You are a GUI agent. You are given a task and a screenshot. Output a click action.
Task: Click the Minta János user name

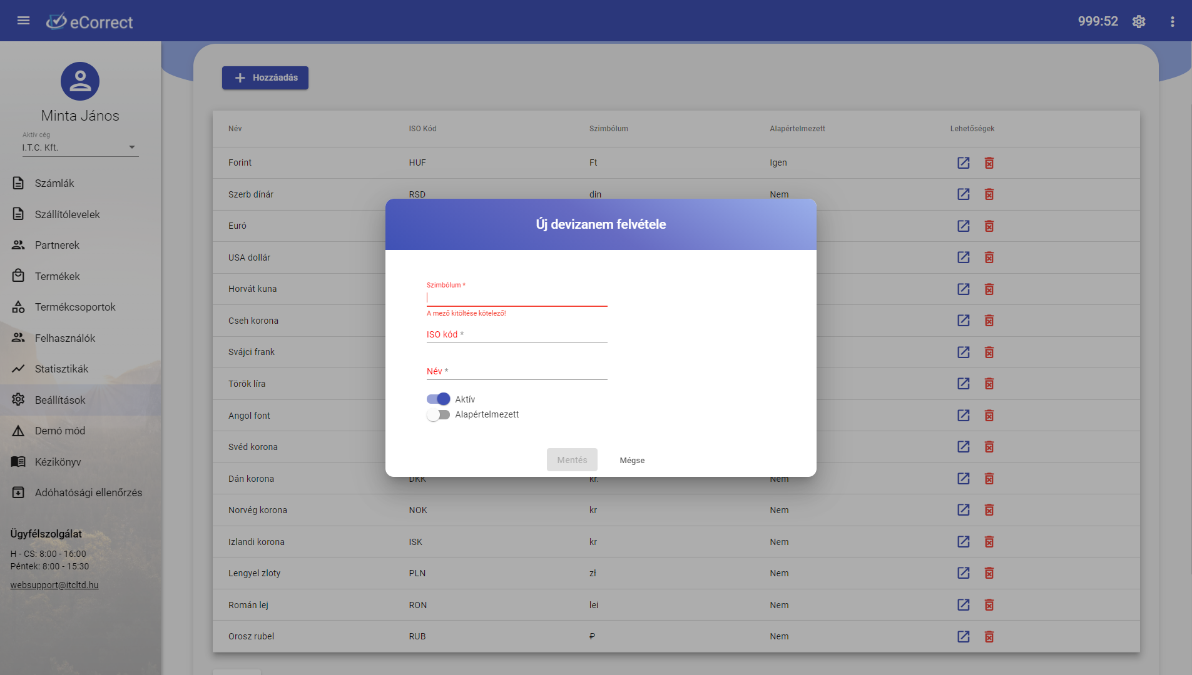[x=80, y=116]
